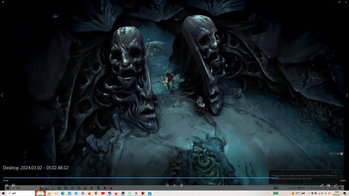Viewport: 349px width, 196px height.
Task: Open the tray volume speaker control
Action: pyautogui.click(x=322, y=193)
